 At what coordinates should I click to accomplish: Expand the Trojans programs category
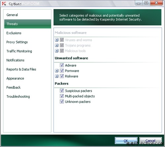57,45
